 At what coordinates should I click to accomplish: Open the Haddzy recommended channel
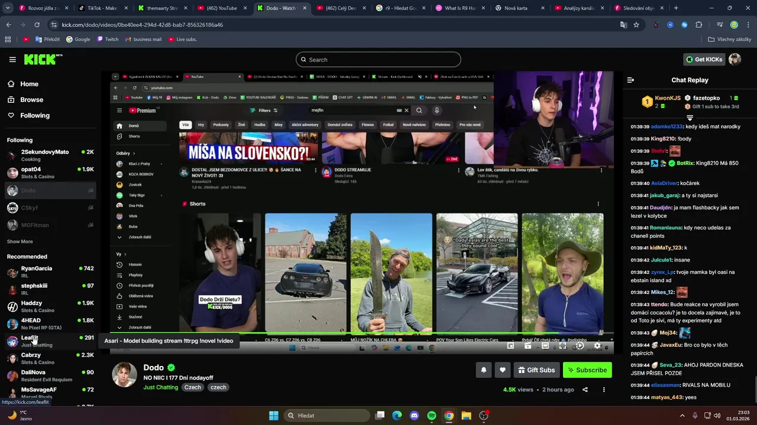(x=50, y=306)
